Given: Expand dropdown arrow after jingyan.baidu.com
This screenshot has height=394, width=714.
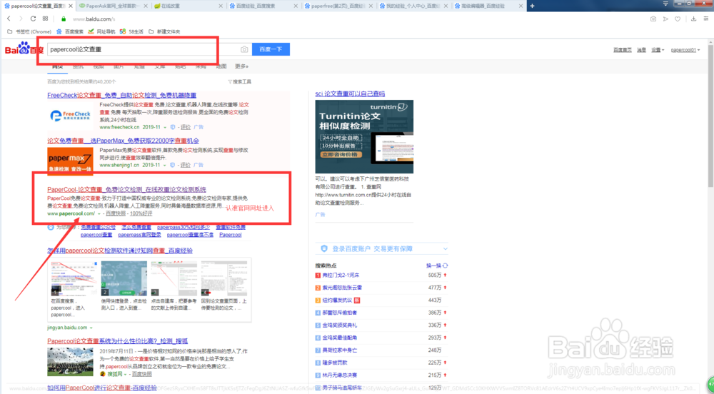Looking at the screenshot, I should [91, 328].
